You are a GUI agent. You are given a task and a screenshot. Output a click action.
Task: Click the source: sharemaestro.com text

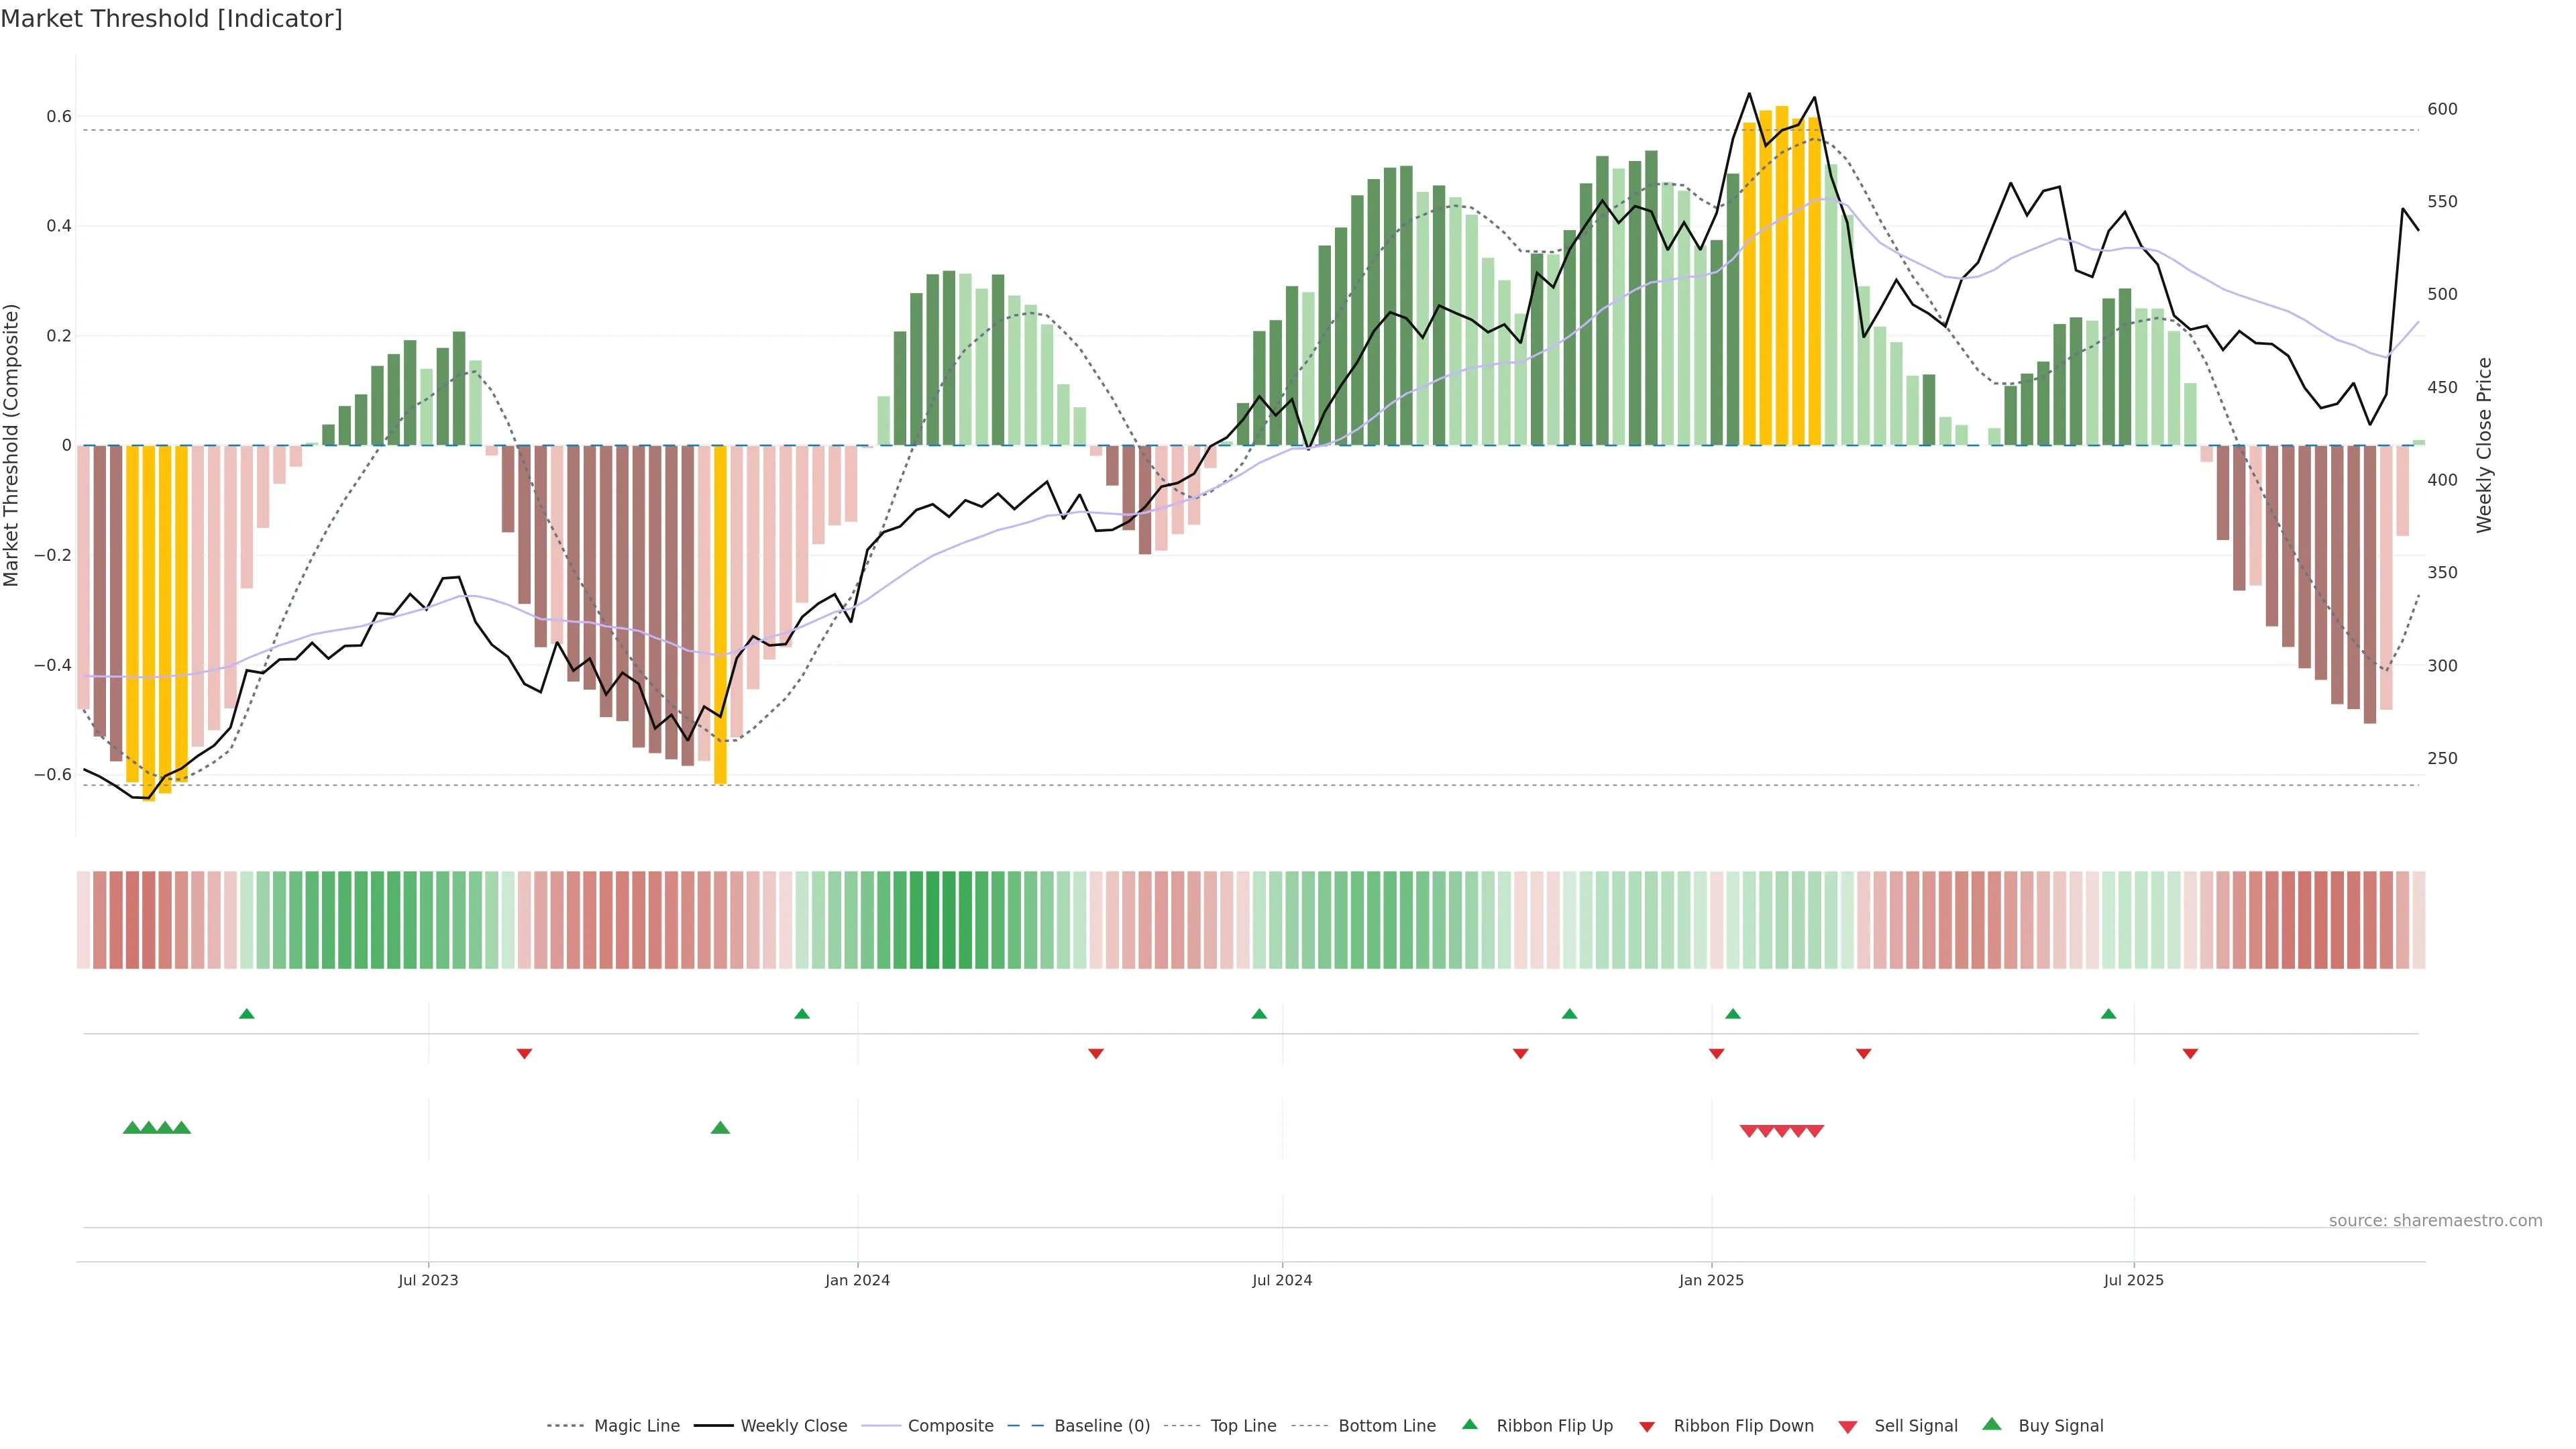point(2435,1221)
